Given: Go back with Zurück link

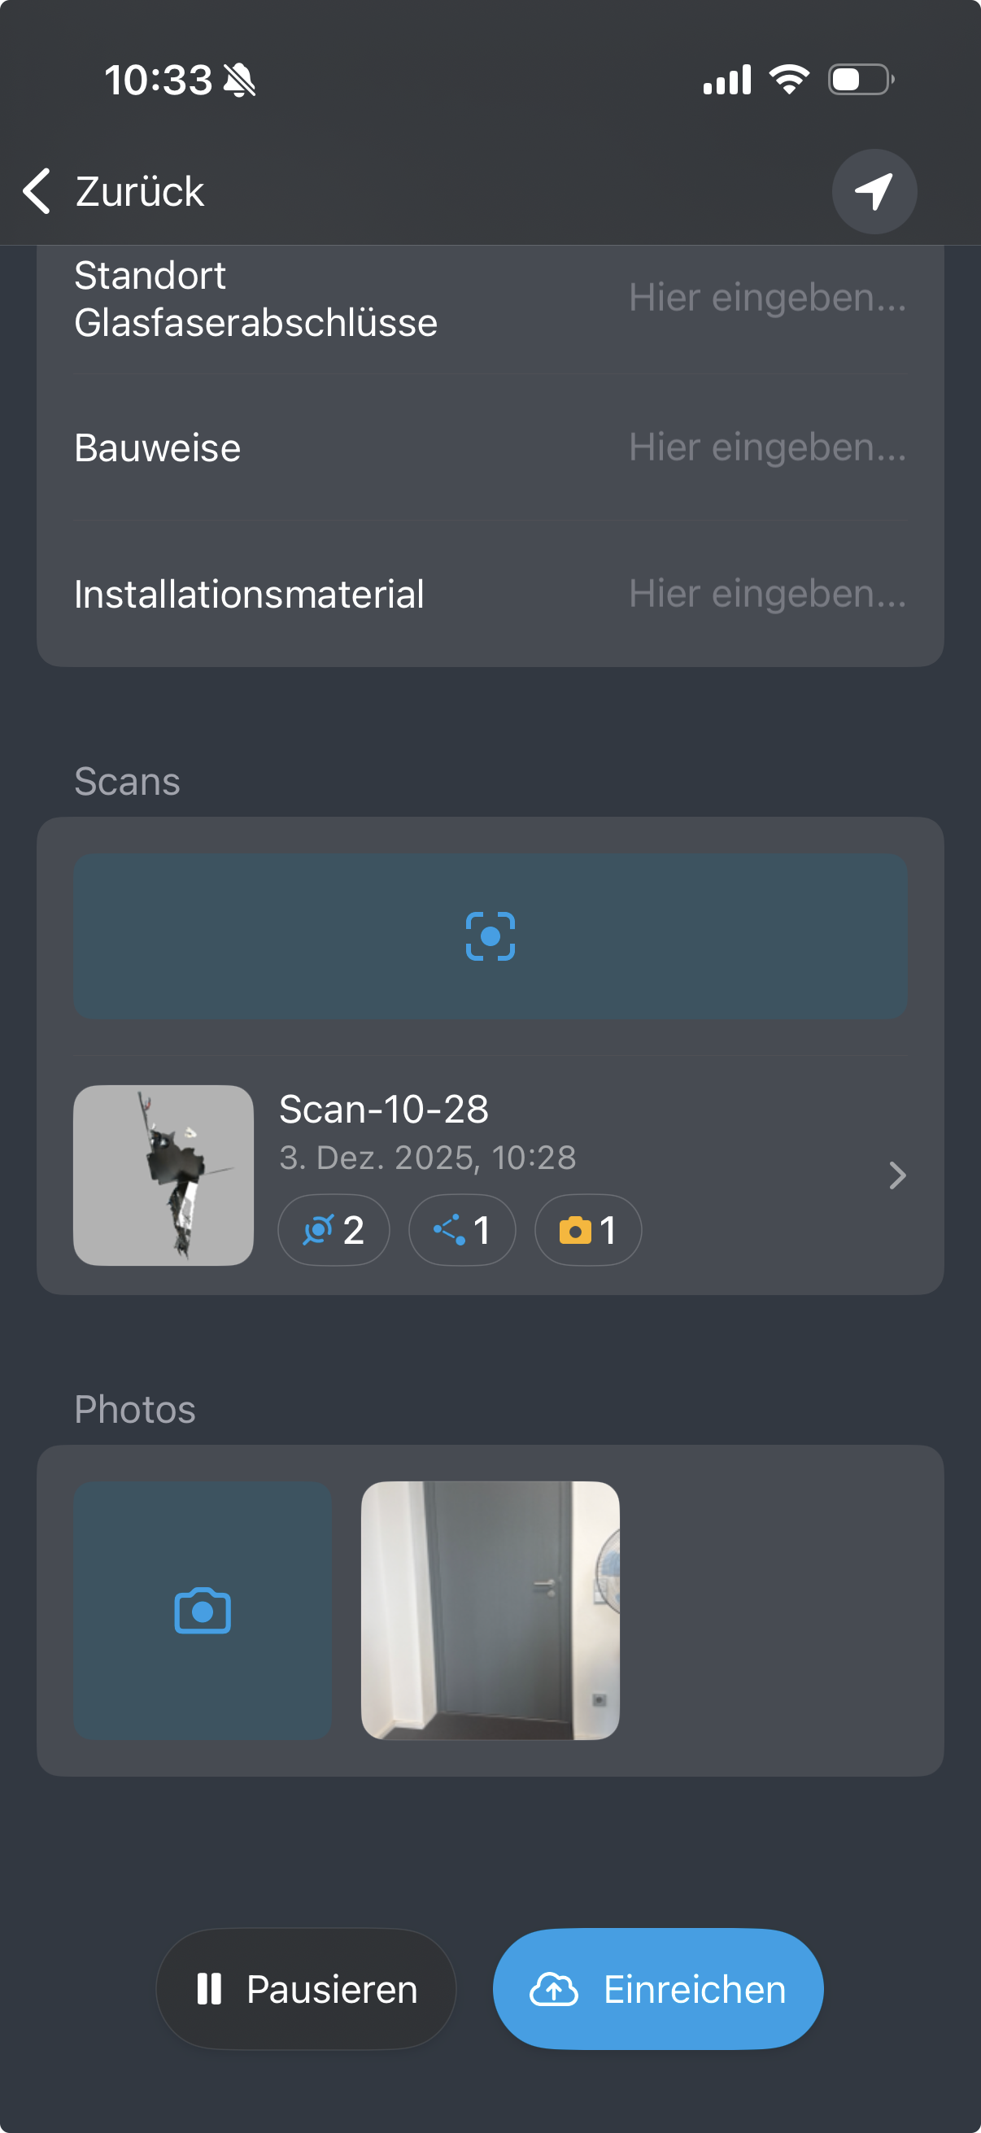Looking at the screenshot, I should pos(139,191).
